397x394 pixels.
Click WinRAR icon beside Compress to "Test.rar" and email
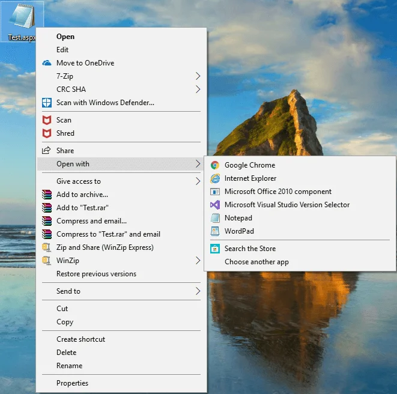47,234
